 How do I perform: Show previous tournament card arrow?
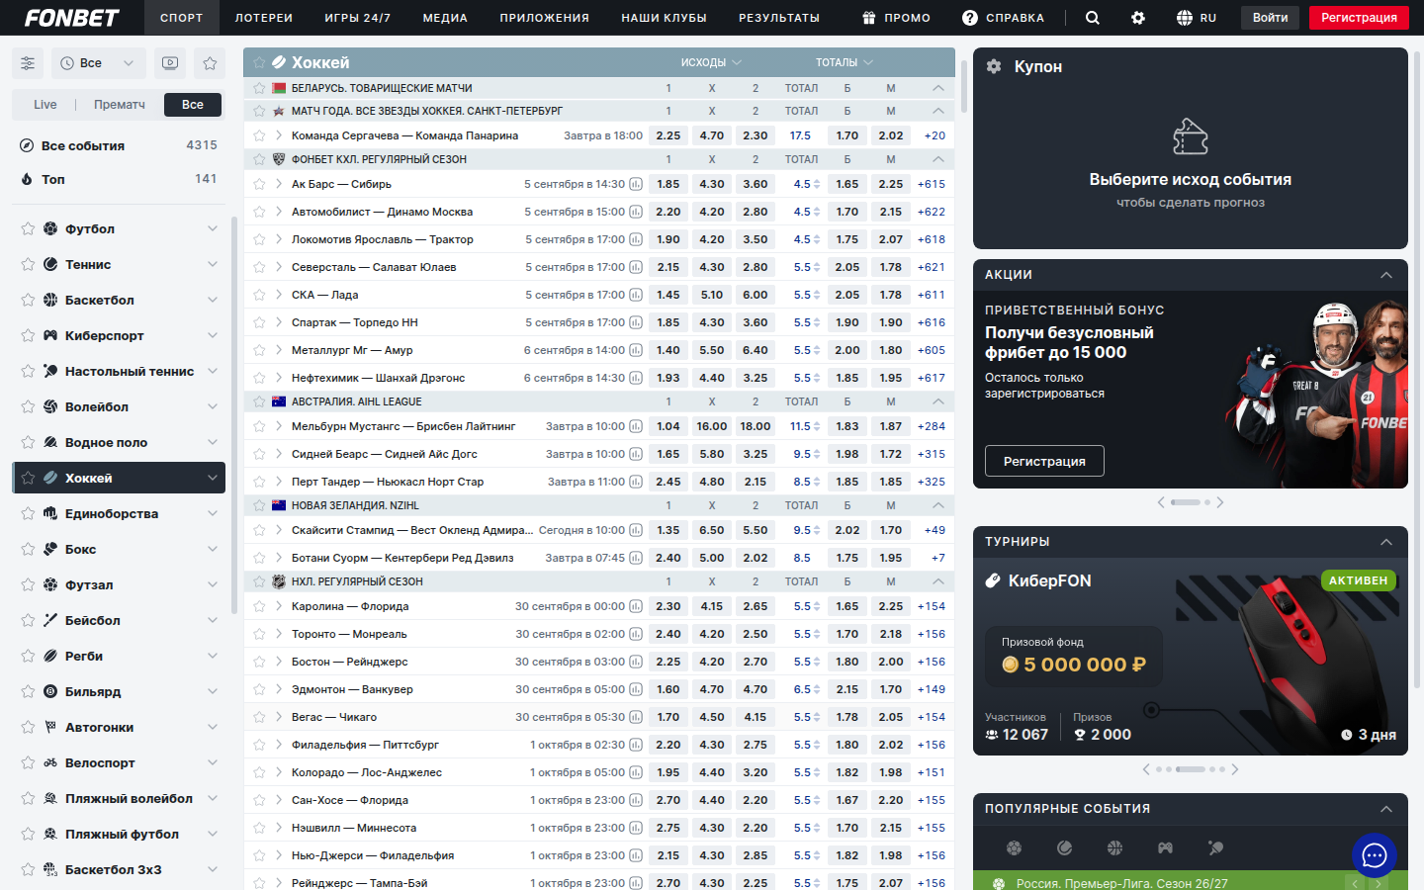point(1146,769)
